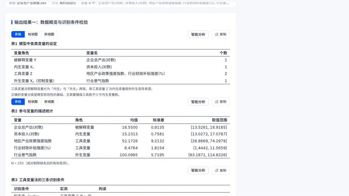Viewport: 349px width, 196px height.
Task: Click 地区产业政策强度指数 row label in 表2
Action: coord(33,141)
